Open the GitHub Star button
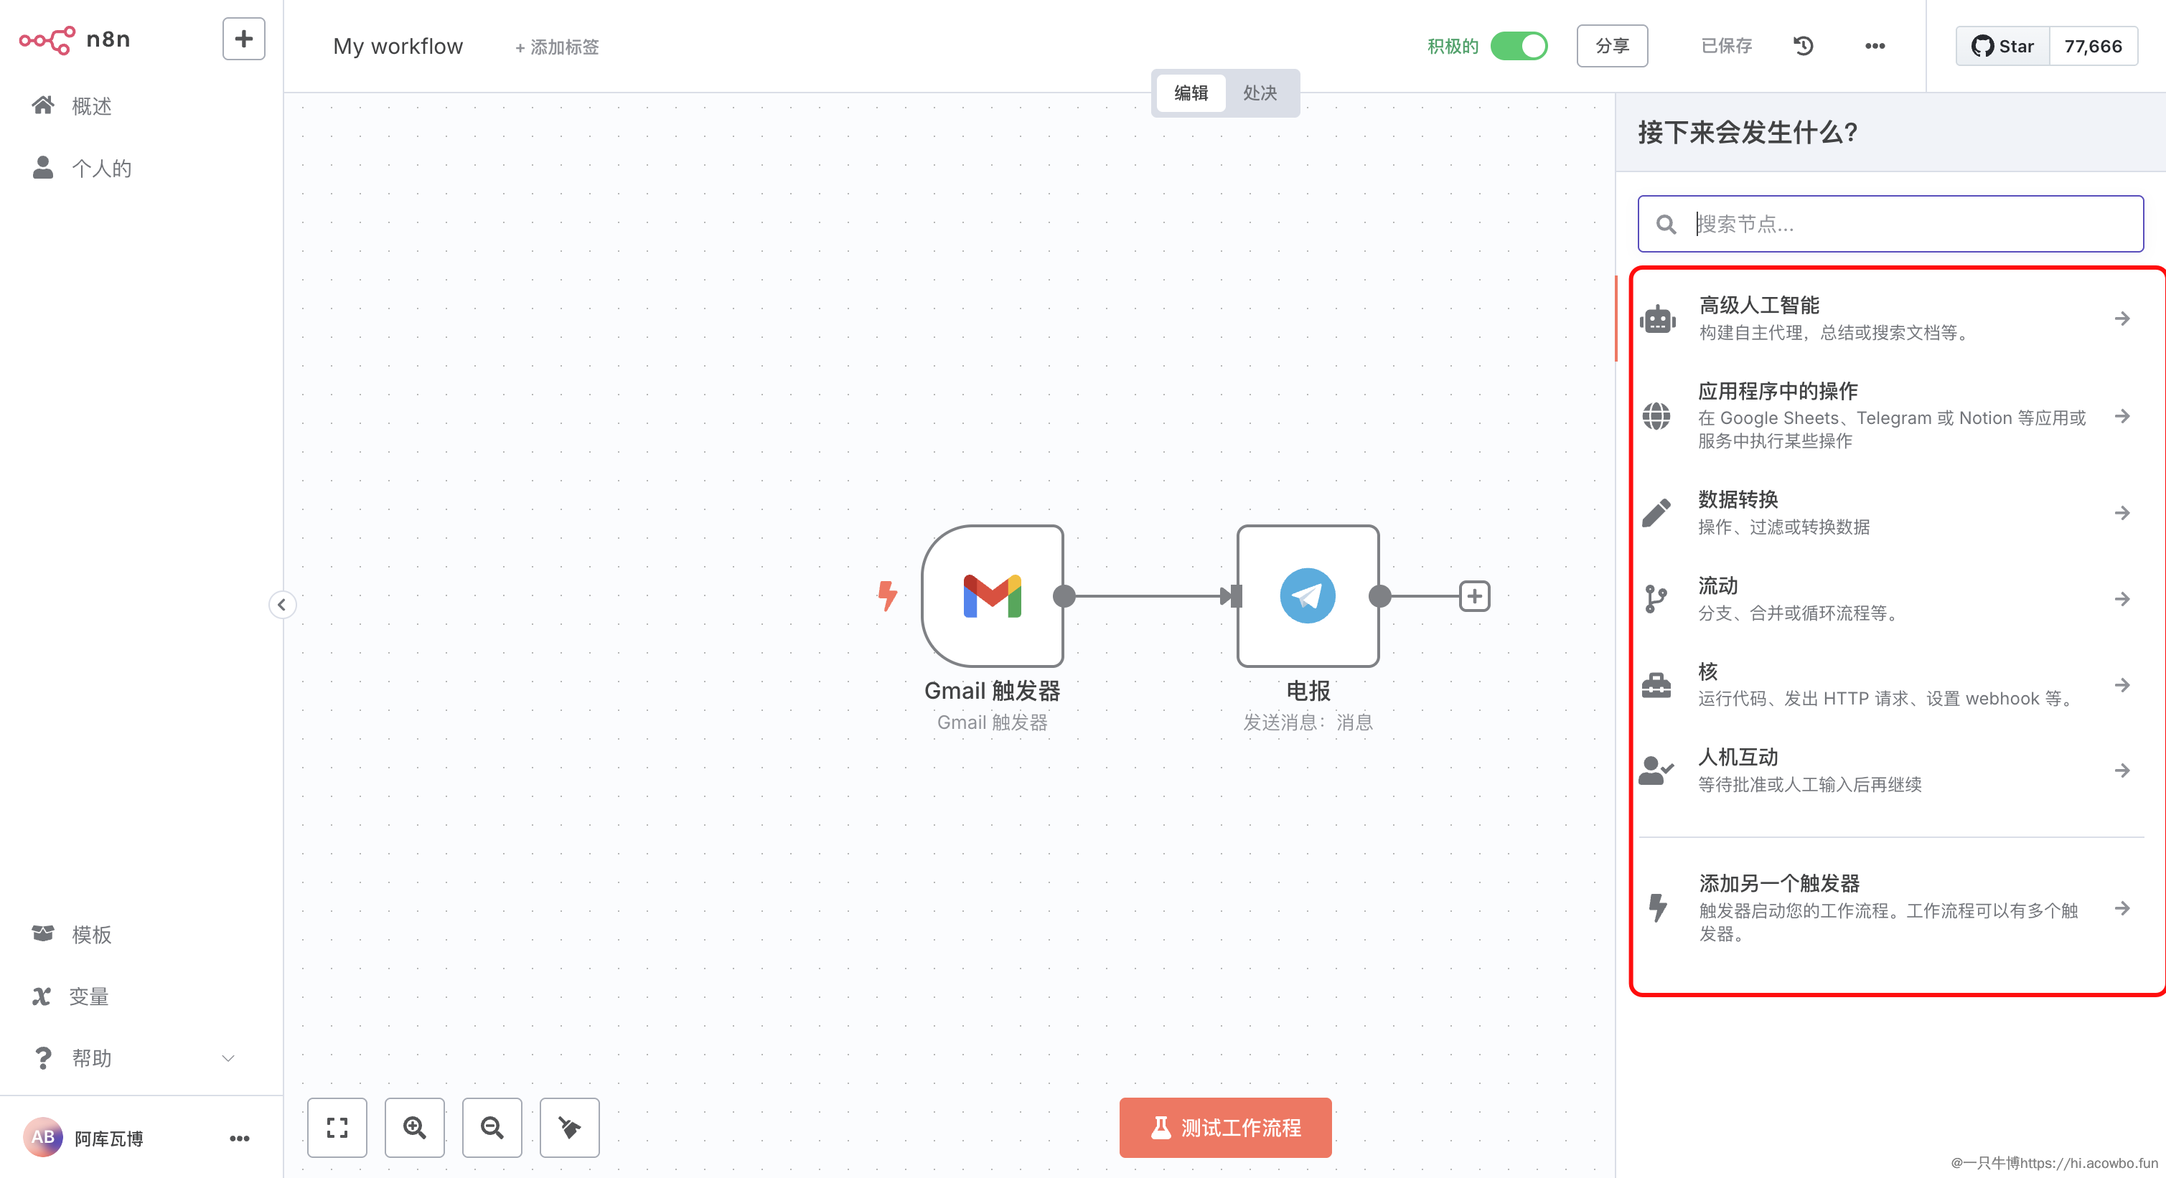The width and height of the screenshot is (2166, 1178). coord(2003,46)
